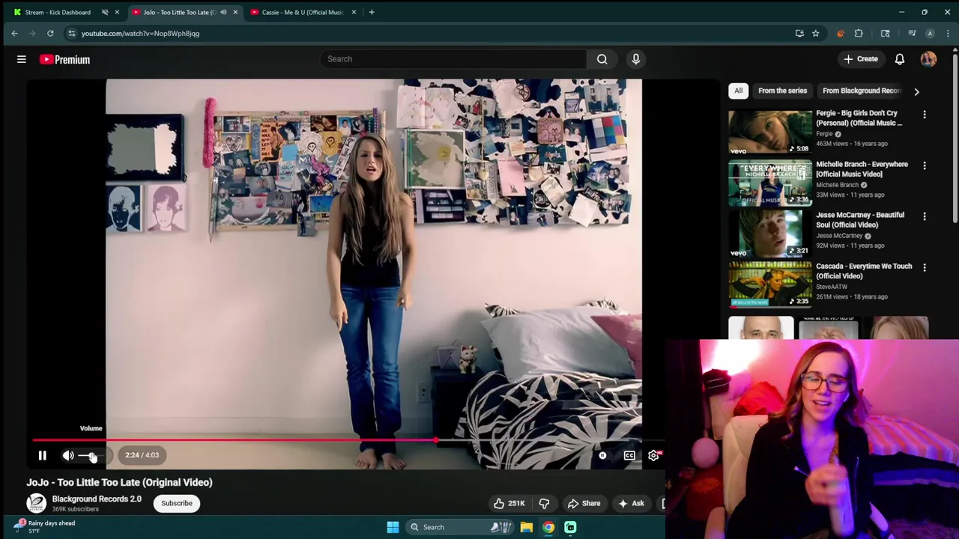Click the search magnifier button
Screen dimensions: 959x539
[x=602, y=59]
